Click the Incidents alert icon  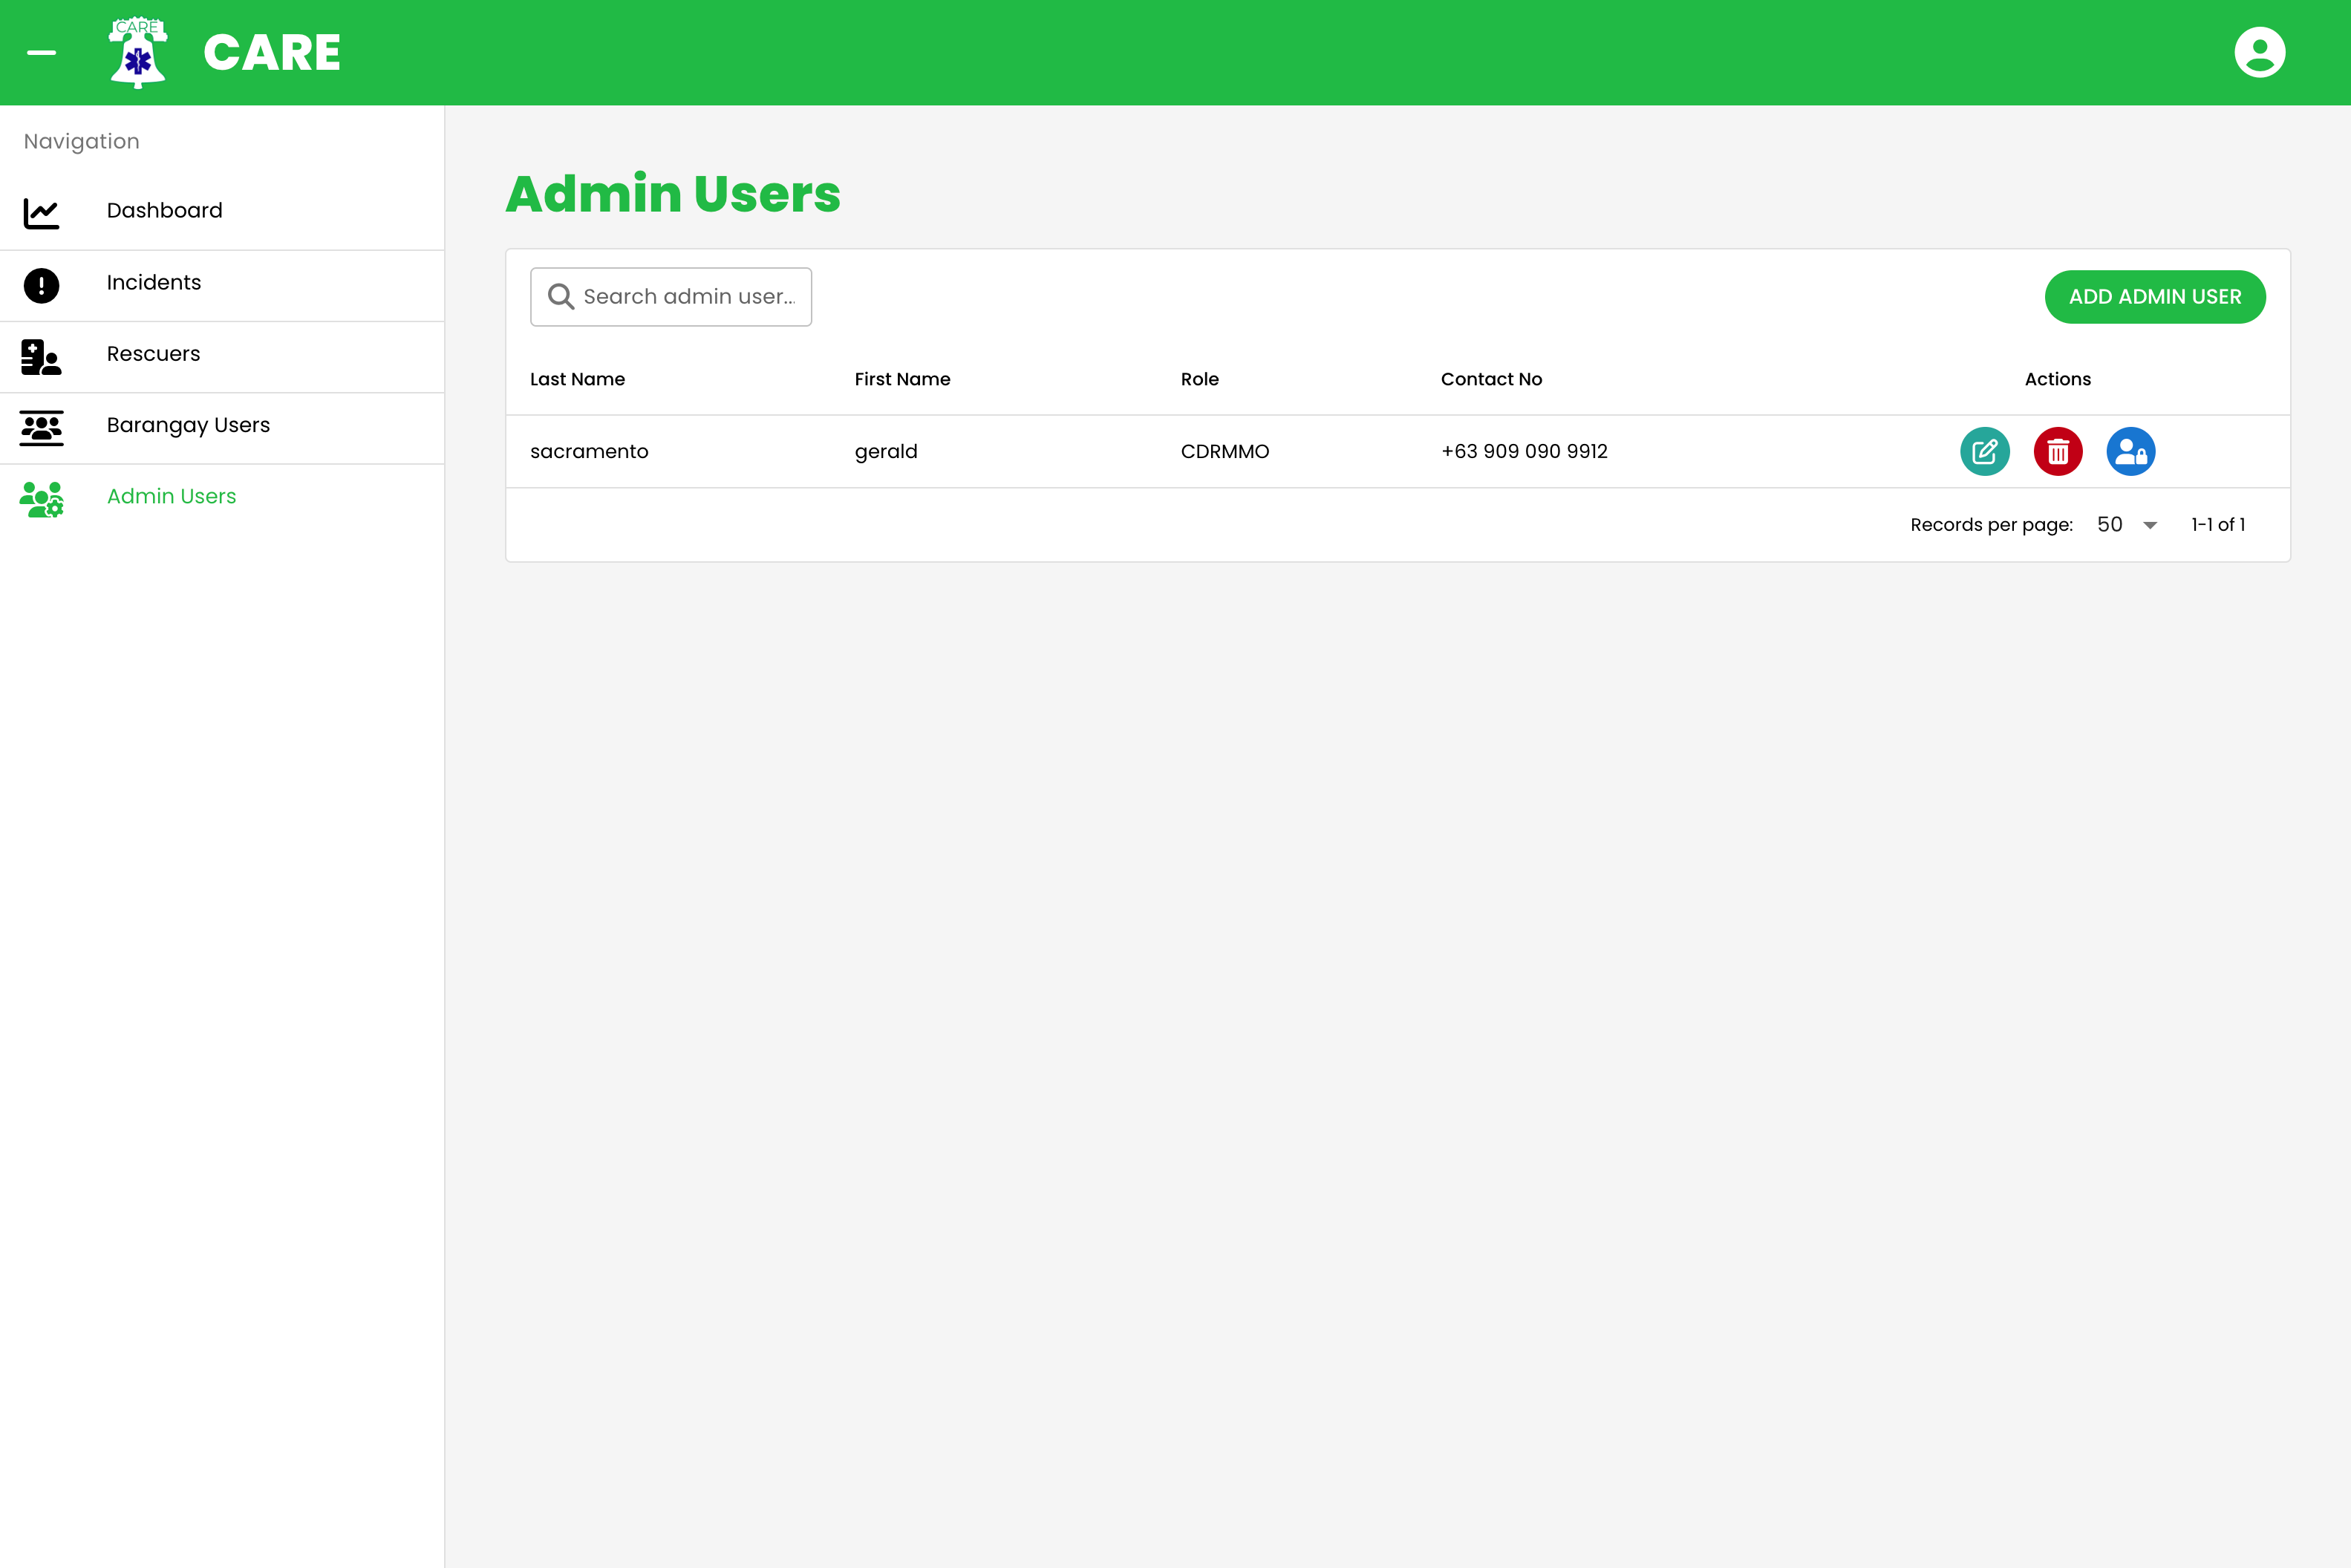41,285
